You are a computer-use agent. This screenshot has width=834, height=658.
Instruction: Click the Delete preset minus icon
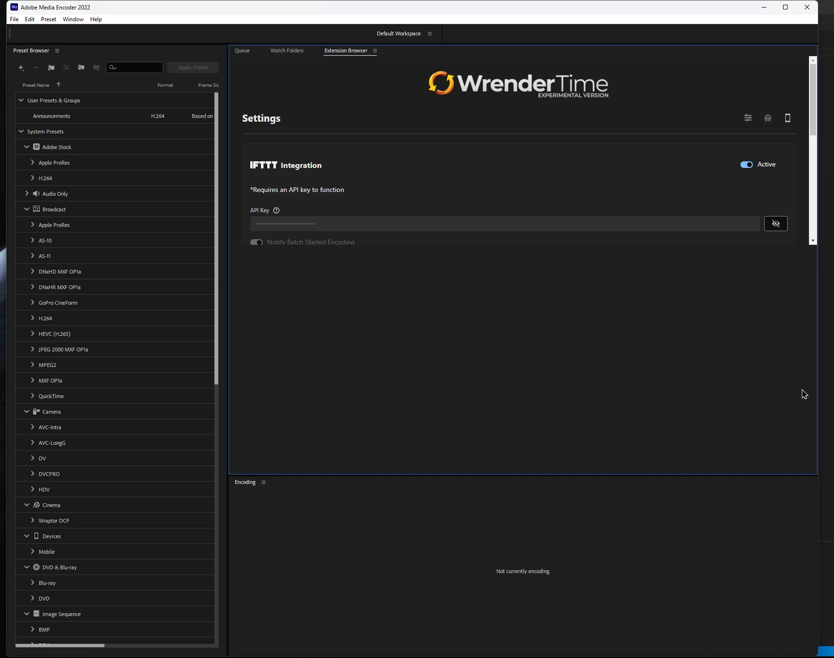36,68
